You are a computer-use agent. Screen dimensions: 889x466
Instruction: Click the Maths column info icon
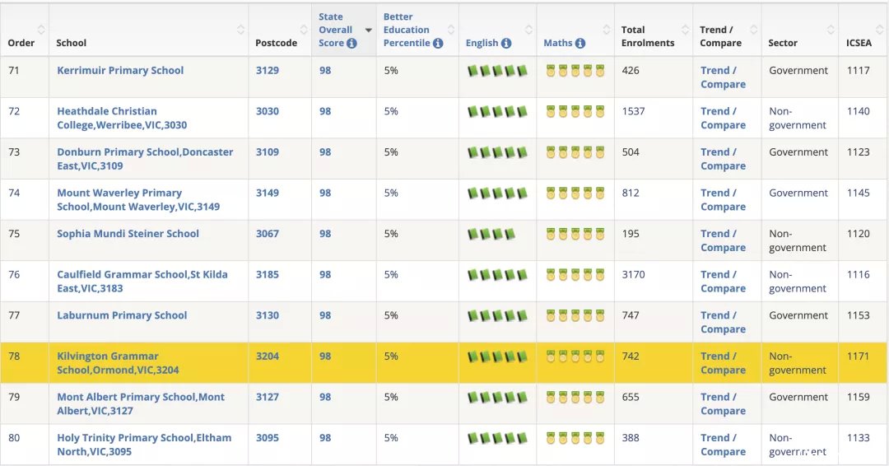[x=580, y=43]
